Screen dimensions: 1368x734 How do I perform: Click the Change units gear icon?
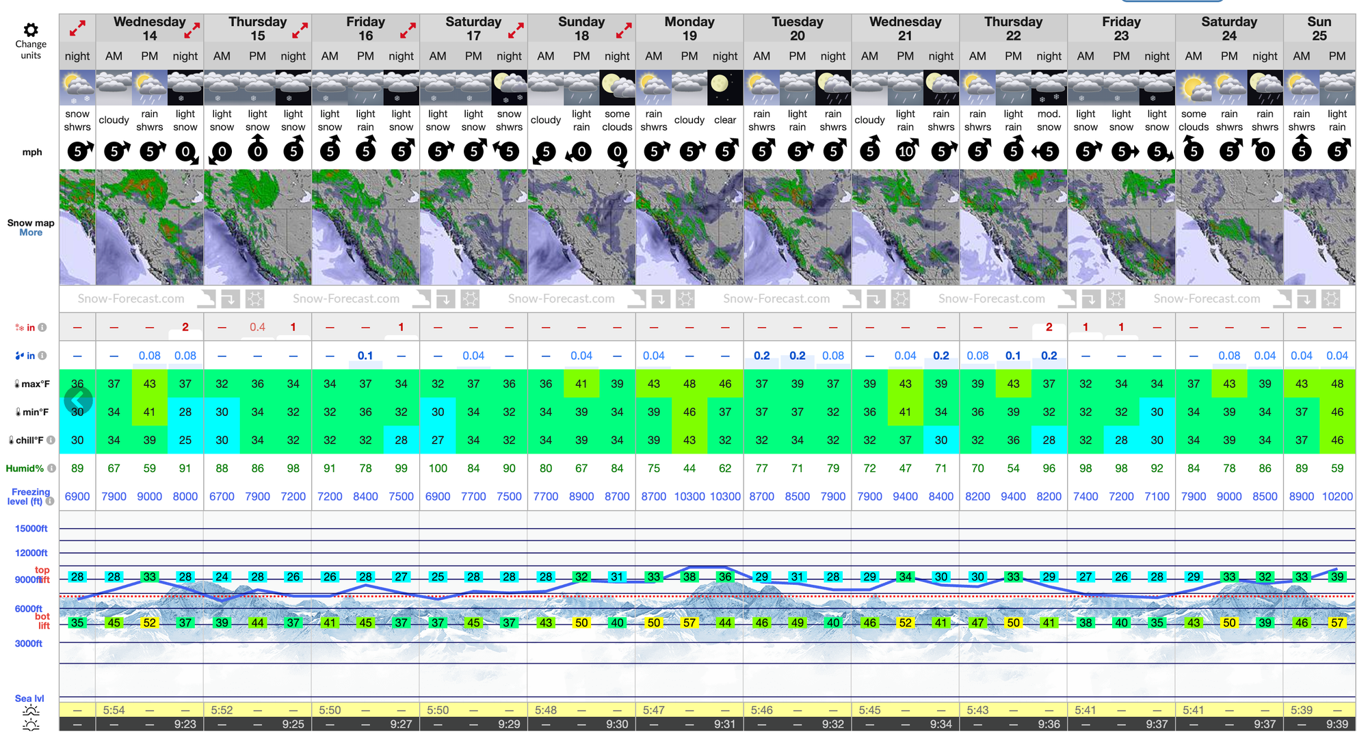tap(31, 30)
